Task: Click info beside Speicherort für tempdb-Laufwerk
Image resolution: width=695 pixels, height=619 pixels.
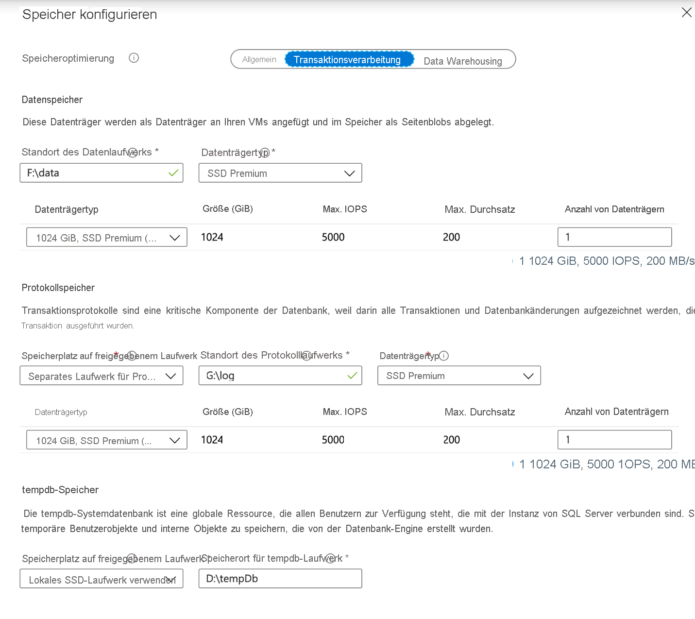Action: tap(331, 558)
